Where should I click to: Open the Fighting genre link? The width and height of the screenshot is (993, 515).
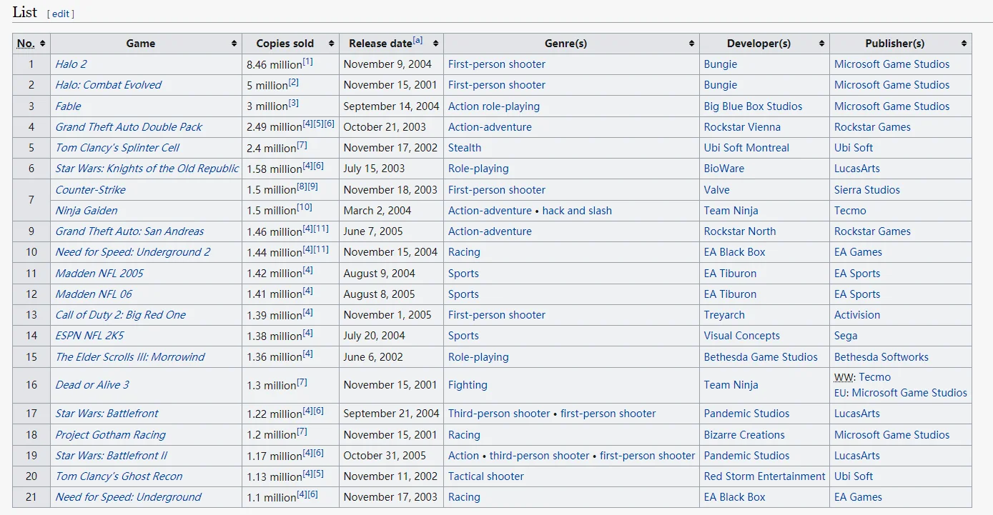tap(468, 385)
